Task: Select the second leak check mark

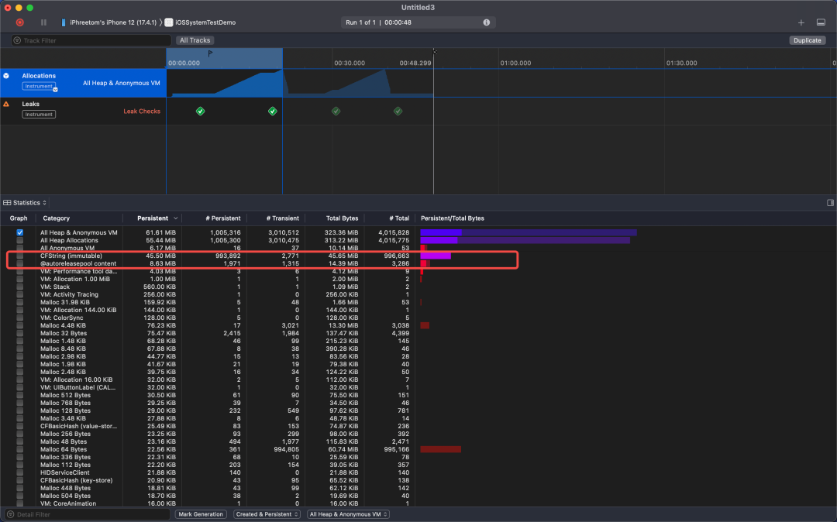Action: pyautogui.click(x=273, y=111)
